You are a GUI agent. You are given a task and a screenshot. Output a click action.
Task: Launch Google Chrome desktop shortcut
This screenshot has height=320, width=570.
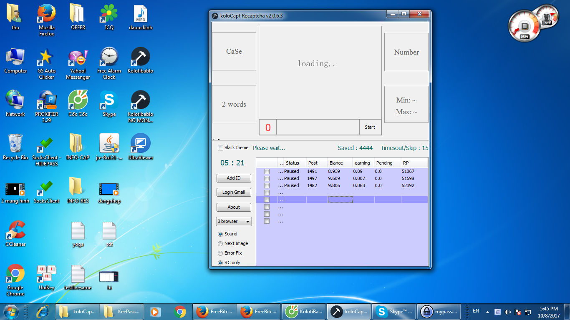[15, 280]
